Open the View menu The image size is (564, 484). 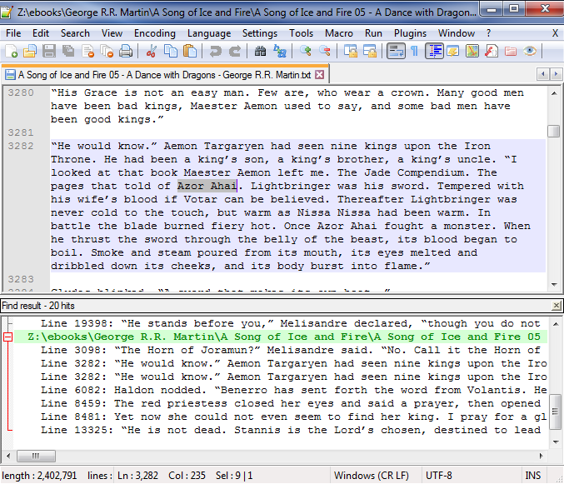[x=112, y=33]
